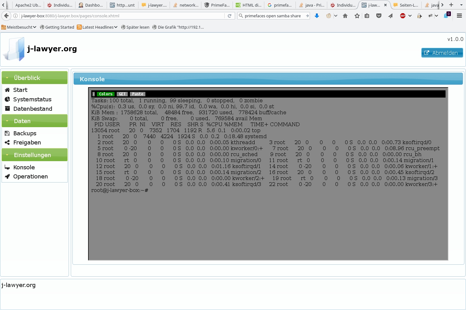Image resolution: width=466 pixels, height=310 pixels.
Task: Reload the page with the refresh icon
Action: point(230,16)
